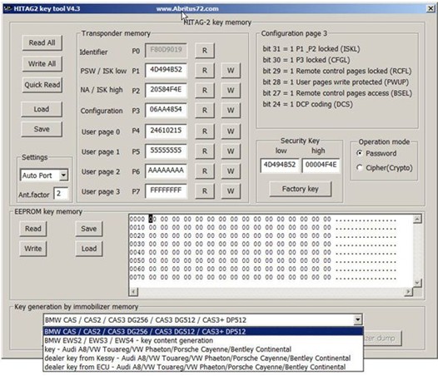Save transponder memory with Save button
This screenshot has height=376, width=438.
point(42,129)
